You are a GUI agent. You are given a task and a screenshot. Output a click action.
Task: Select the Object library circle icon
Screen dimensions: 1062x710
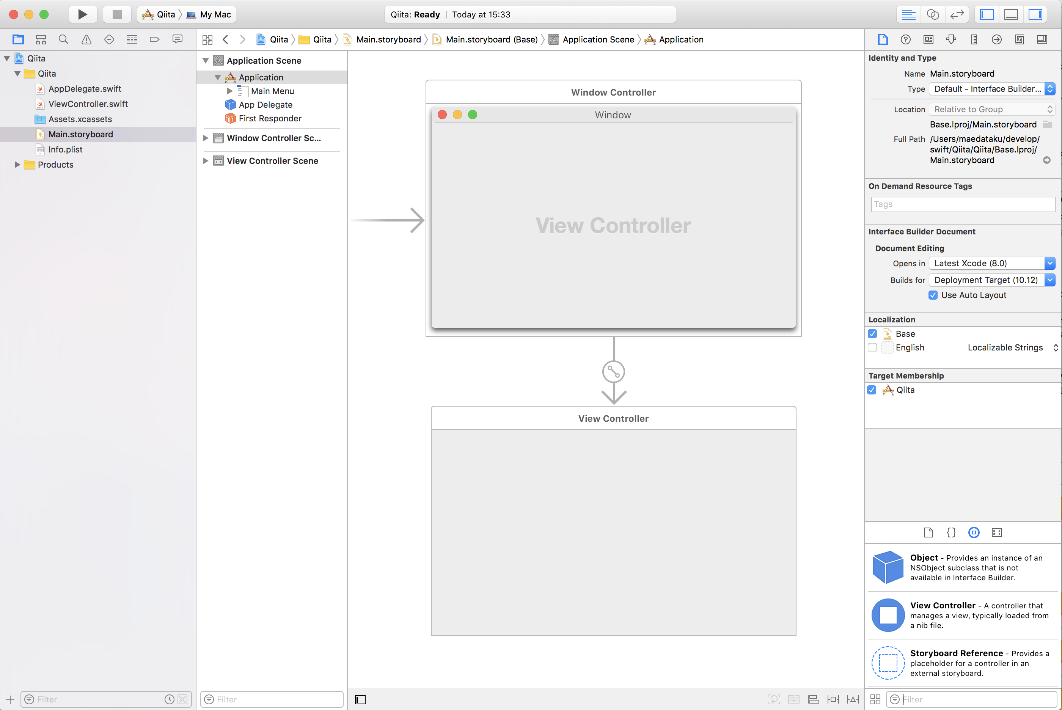click(973, 532)
